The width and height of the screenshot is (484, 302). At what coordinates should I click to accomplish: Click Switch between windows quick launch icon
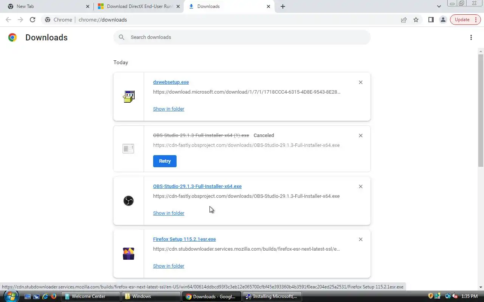[36, 297]
